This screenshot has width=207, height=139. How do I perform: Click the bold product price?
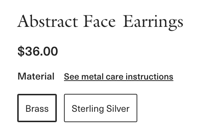click(38, 51)
